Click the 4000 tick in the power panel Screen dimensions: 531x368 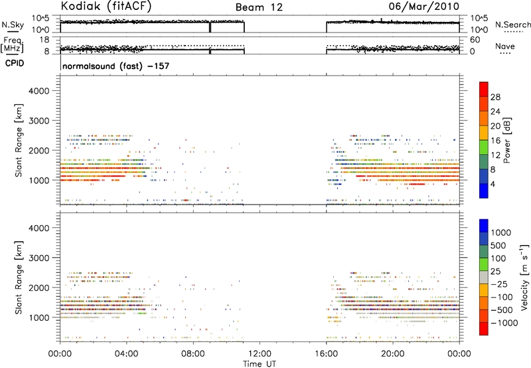click(39, 91)
